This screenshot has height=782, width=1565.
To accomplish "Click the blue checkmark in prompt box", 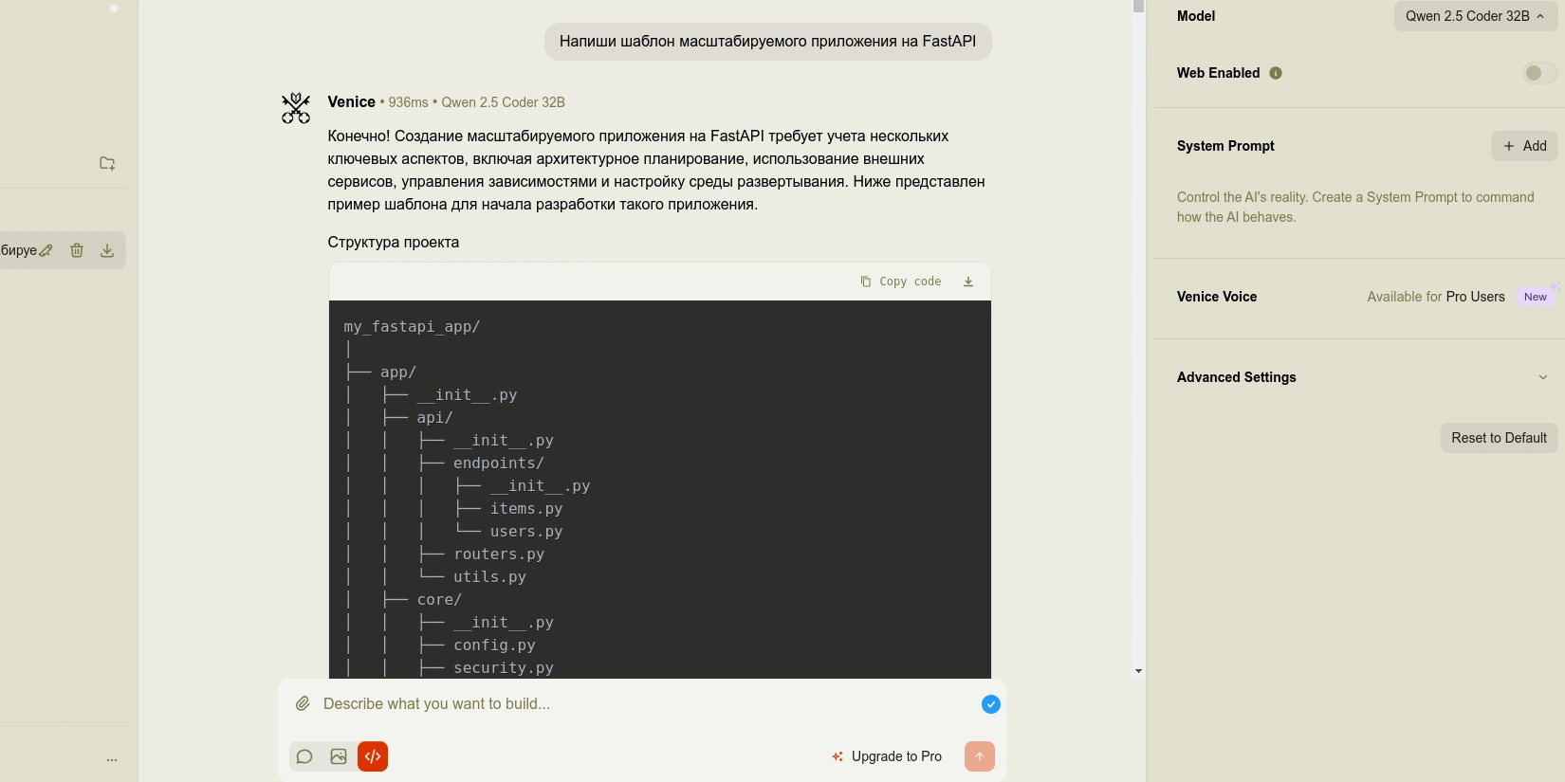I will click(990, 704).
